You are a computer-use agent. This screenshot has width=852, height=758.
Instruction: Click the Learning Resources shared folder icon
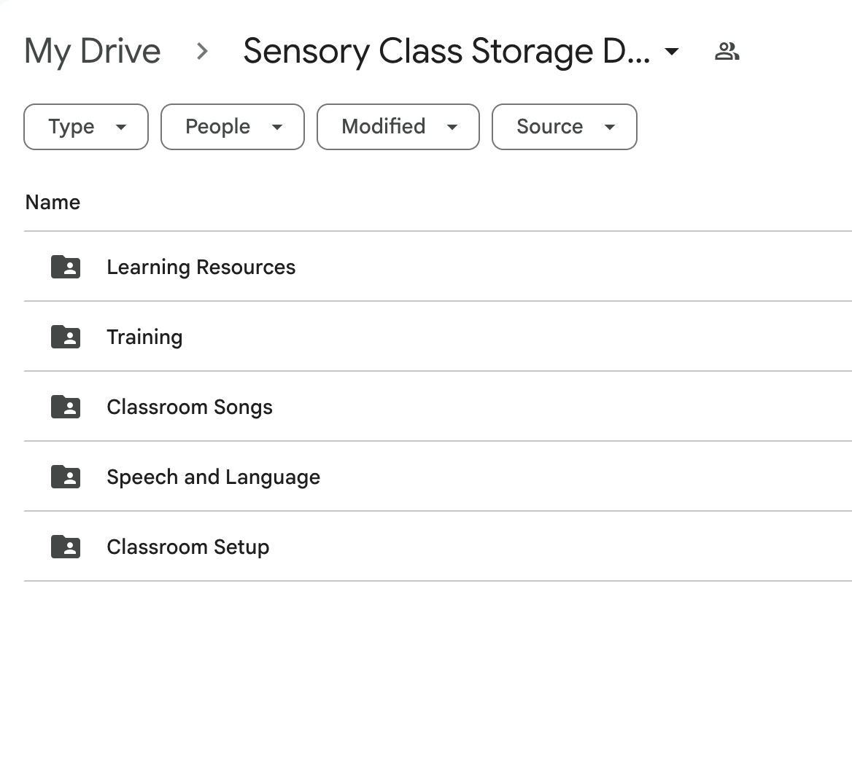(x=66, y=267)
